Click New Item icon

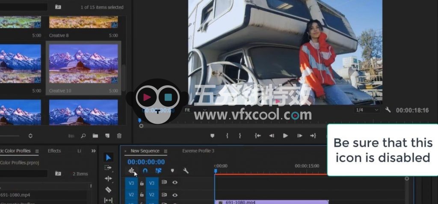click(107, 136)
